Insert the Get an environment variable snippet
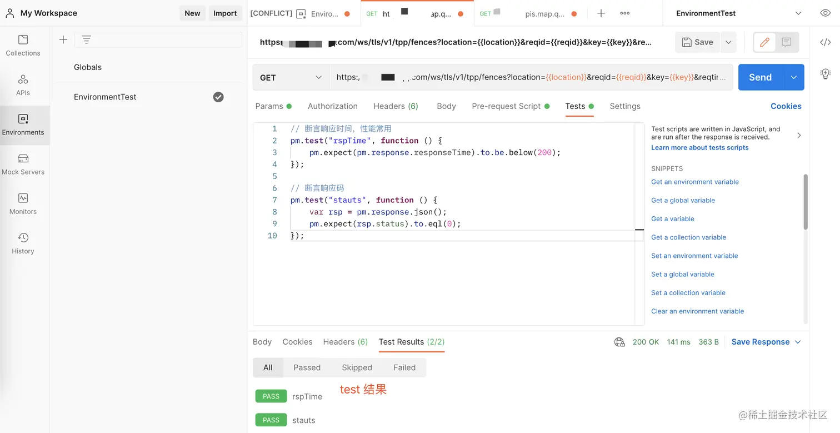The width and height of the screenshot is (840, 433). point(695,182)
